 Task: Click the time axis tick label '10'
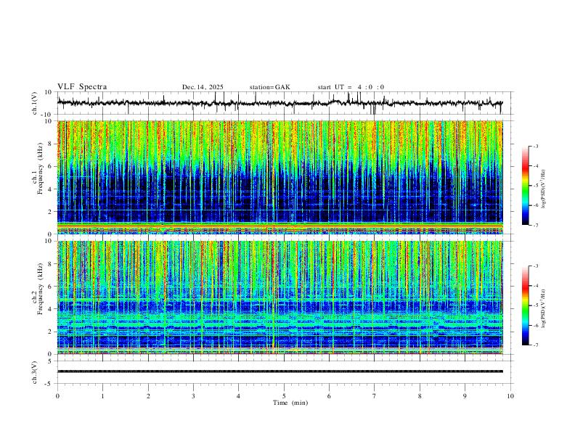coord(510,396)
